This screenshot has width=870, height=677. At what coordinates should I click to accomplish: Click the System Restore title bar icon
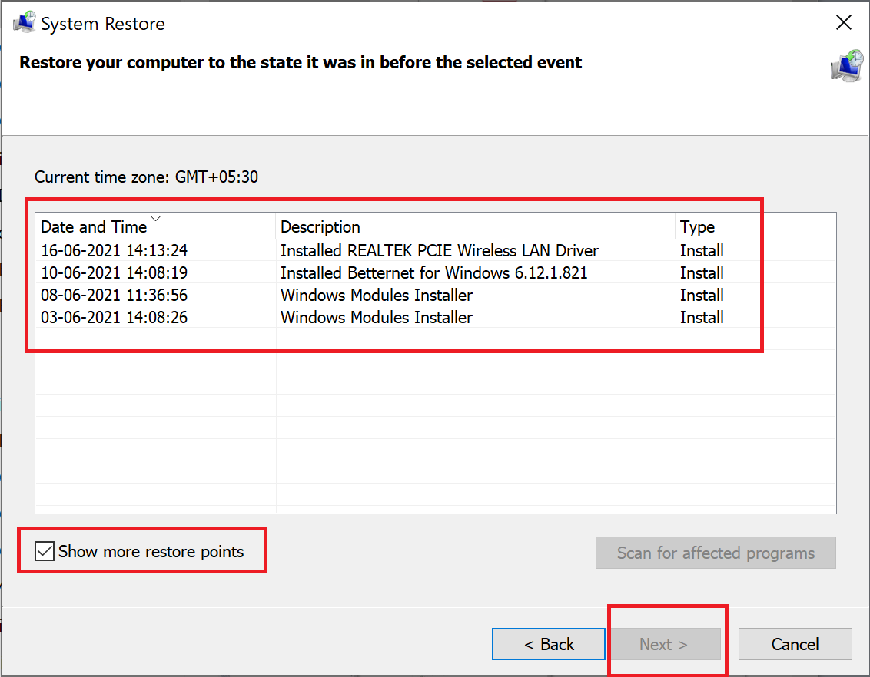[22, 21]
